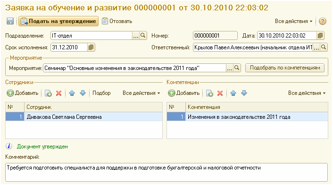Click the Номер field 000000001
Viewport: 333px width, 185px height.
click(x=215, y=36)
